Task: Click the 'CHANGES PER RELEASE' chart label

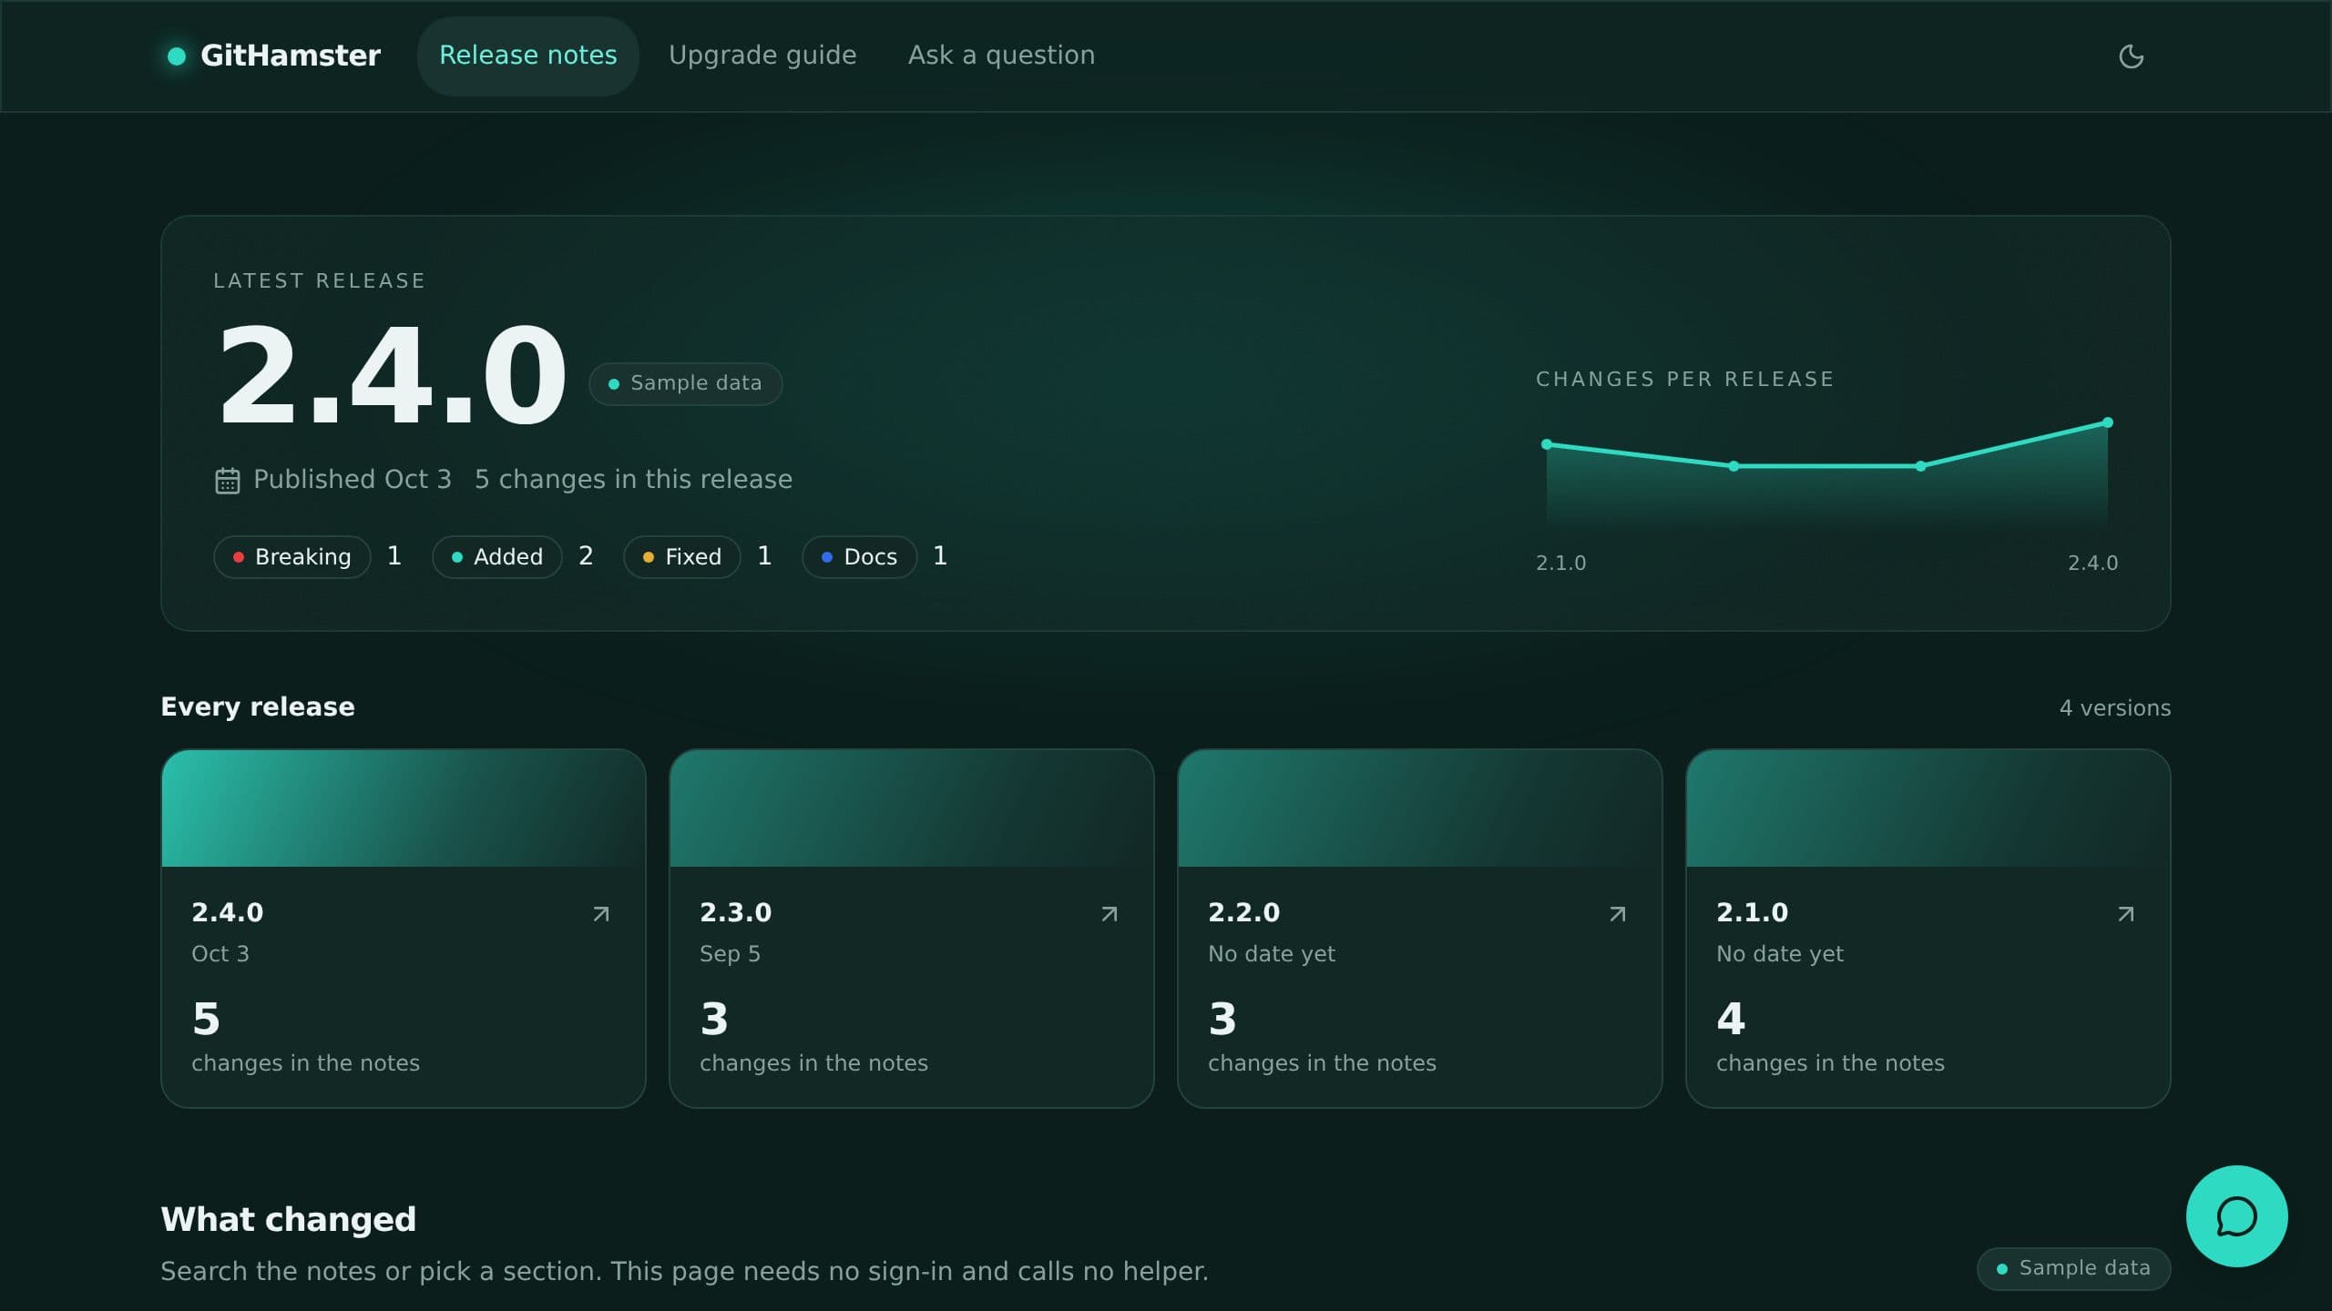Action: [1684, 379]
